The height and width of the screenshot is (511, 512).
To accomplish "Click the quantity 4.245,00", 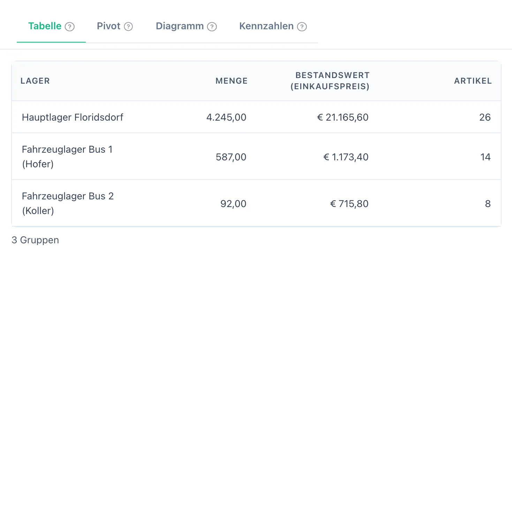I will [x=226, y=117].
